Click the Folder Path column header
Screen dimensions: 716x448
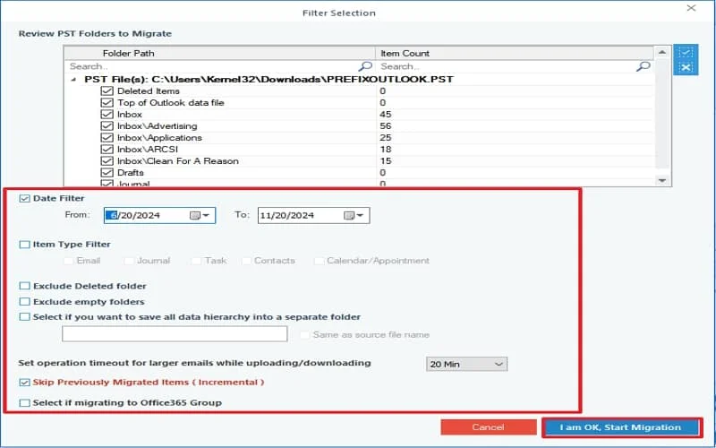coord(219,53)
